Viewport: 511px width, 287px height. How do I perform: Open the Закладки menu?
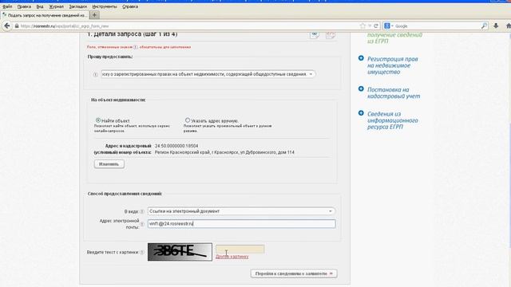pos(78,6)
